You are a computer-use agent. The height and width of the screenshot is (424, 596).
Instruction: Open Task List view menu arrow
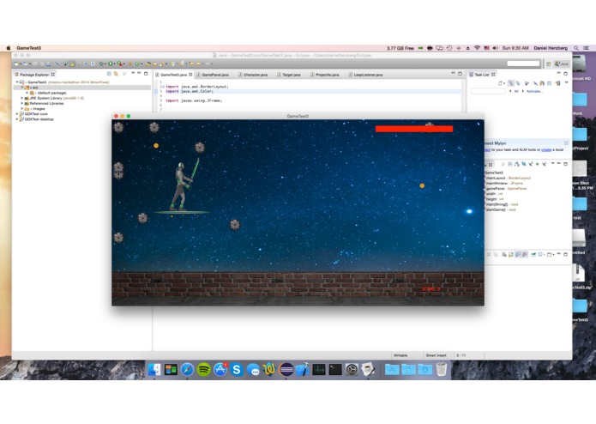[566, 82]
